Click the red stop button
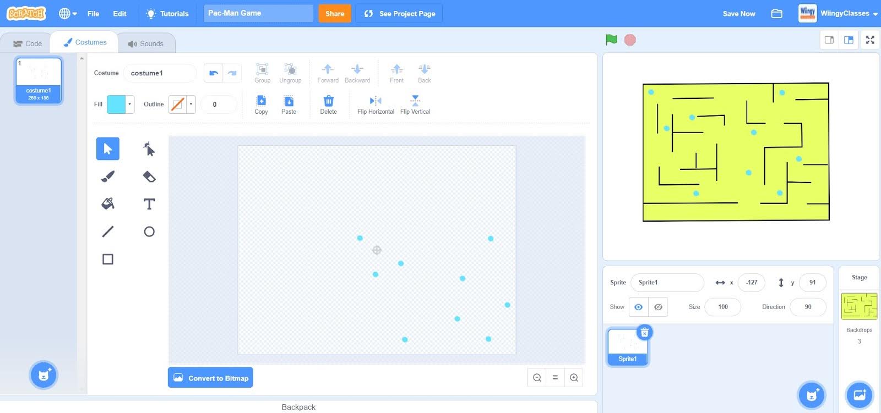Viewport: 881px width, 413px height. point(630,40)
